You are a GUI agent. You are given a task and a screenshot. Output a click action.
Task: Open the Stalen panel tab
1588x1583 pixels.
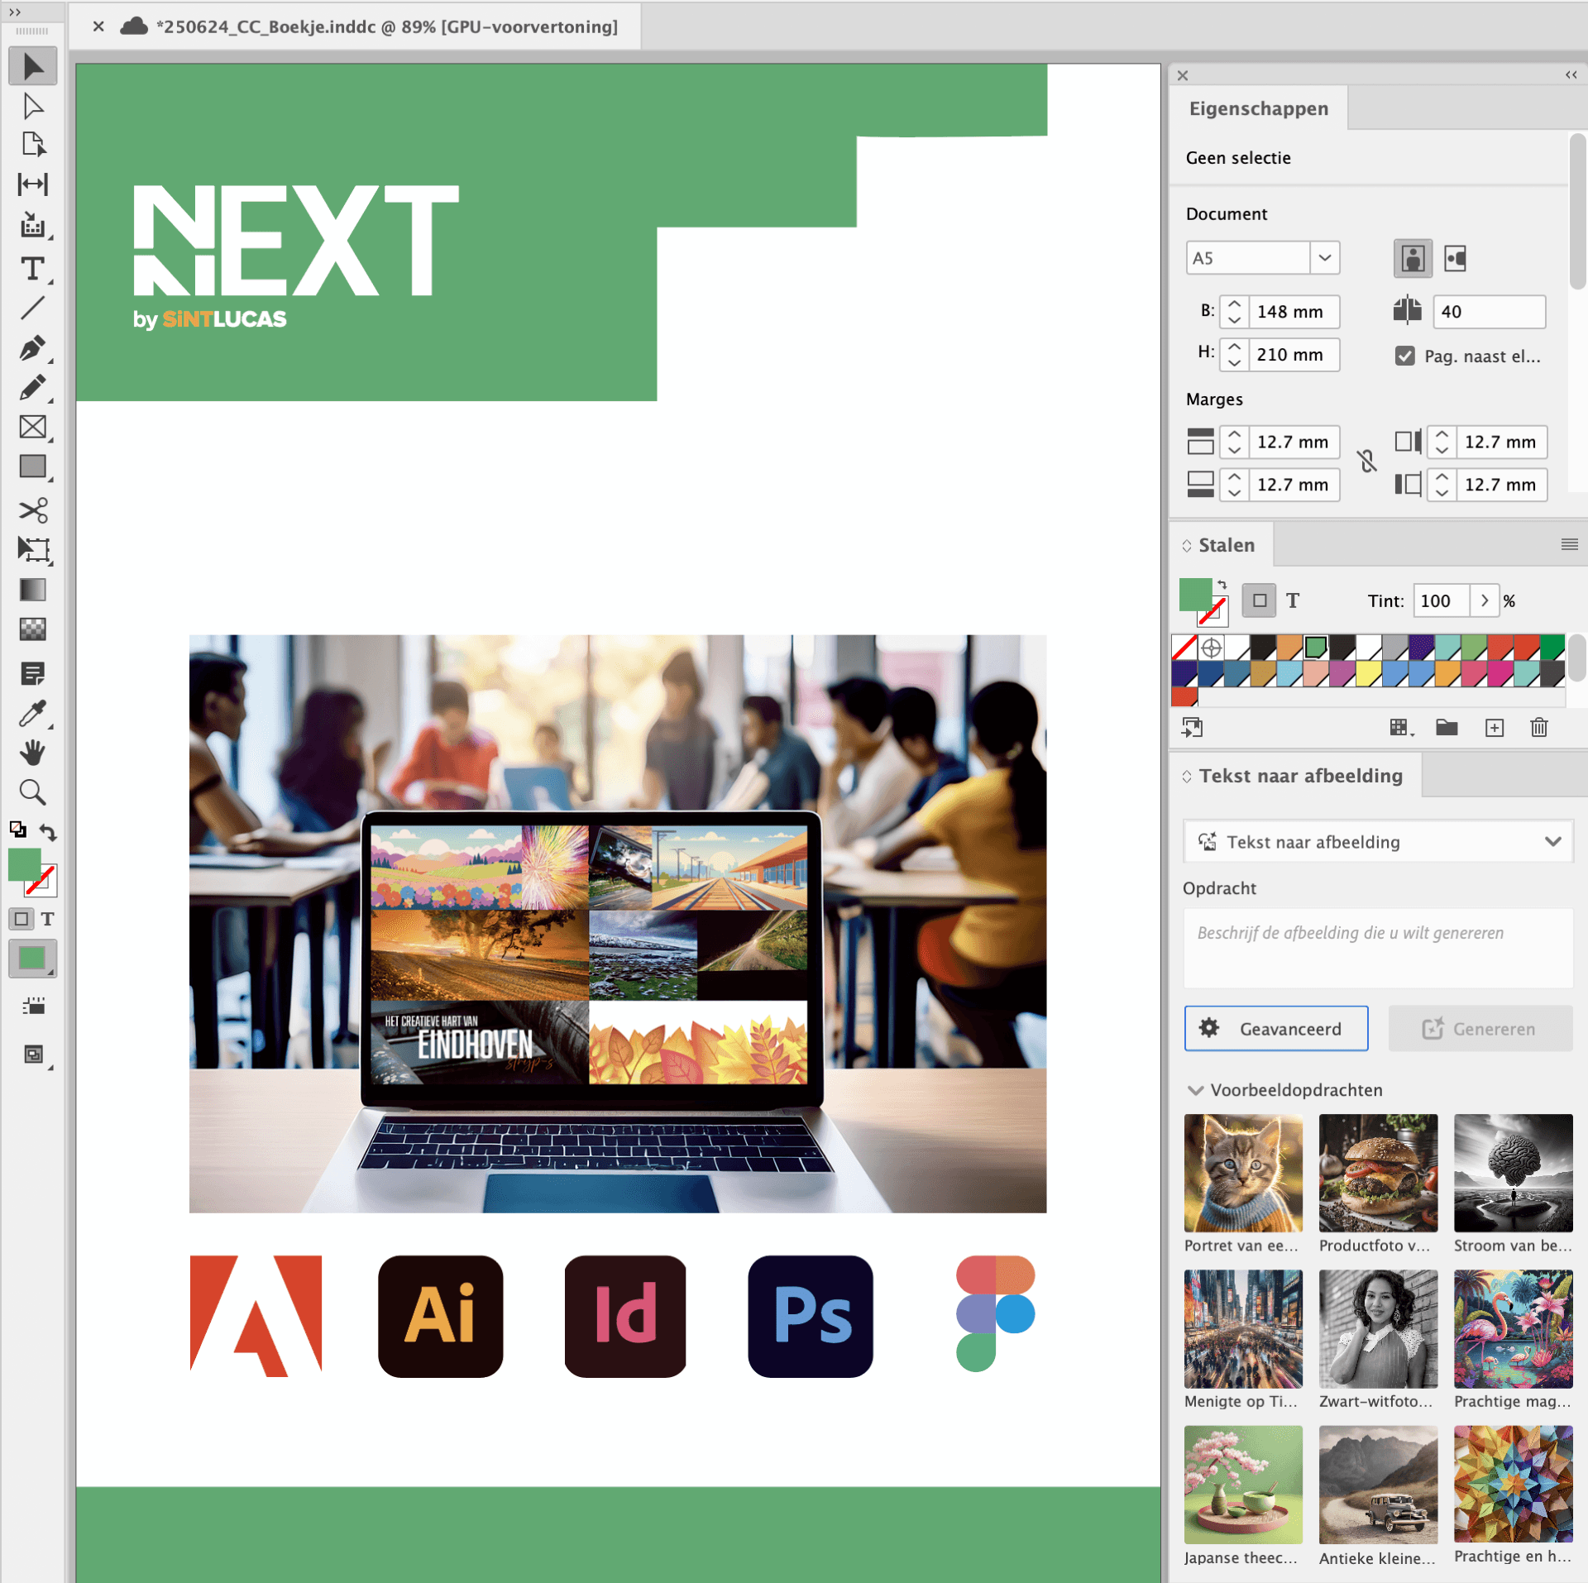tap(1226, 545)
